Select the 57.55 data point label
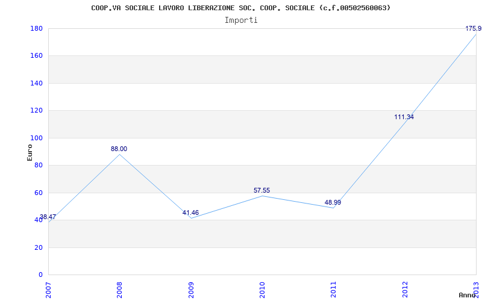This screenshot has height=301, width=482. pyautogui.click(x=261, y=190)
